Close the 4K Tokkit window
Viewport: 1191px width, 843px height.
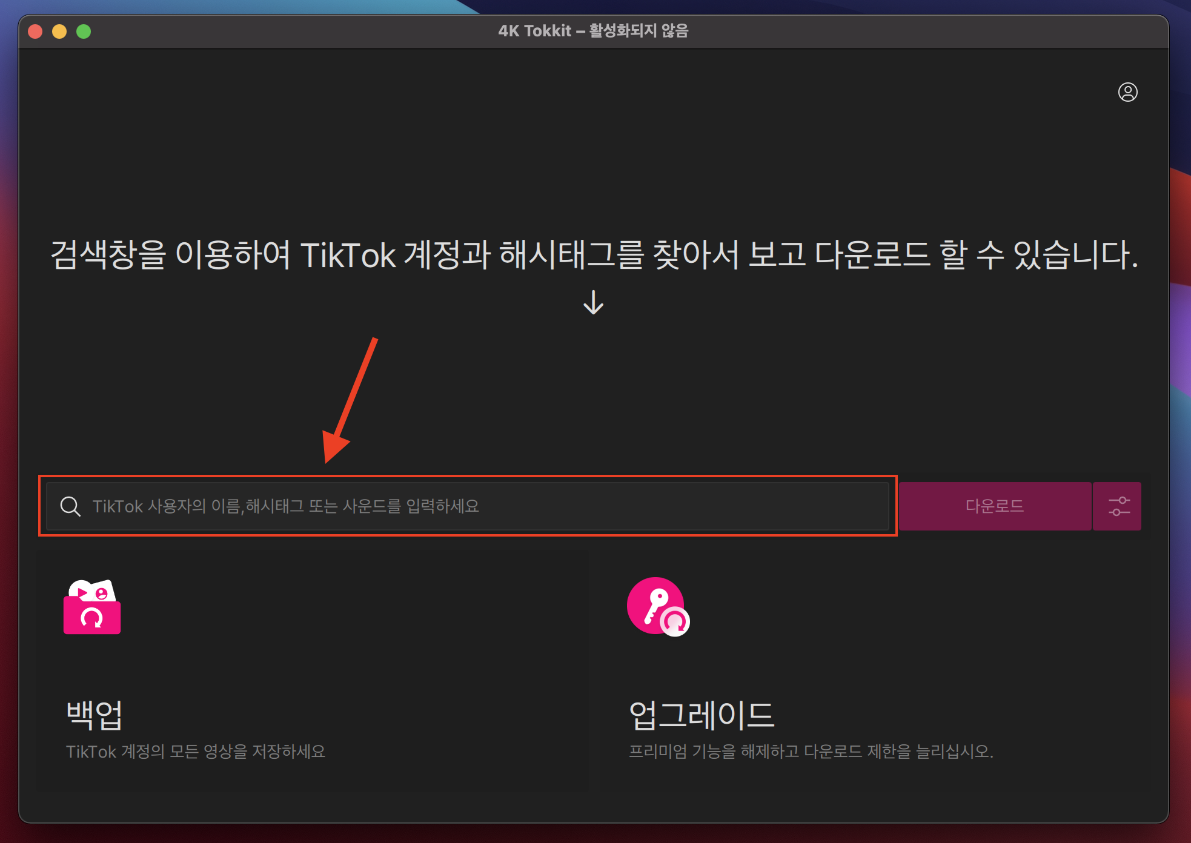point(35,31)
